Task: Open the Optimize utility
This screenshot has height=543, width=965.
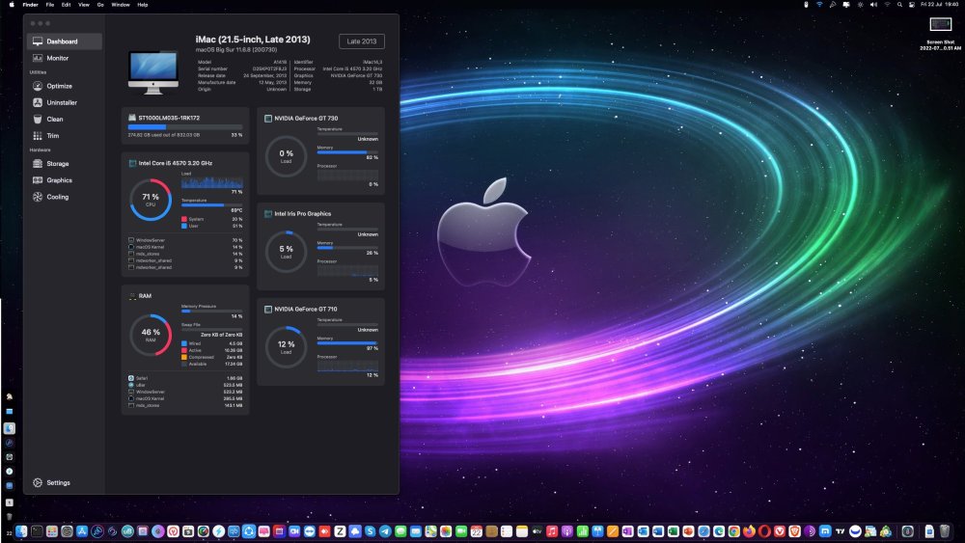Action: tap(64, 86)
